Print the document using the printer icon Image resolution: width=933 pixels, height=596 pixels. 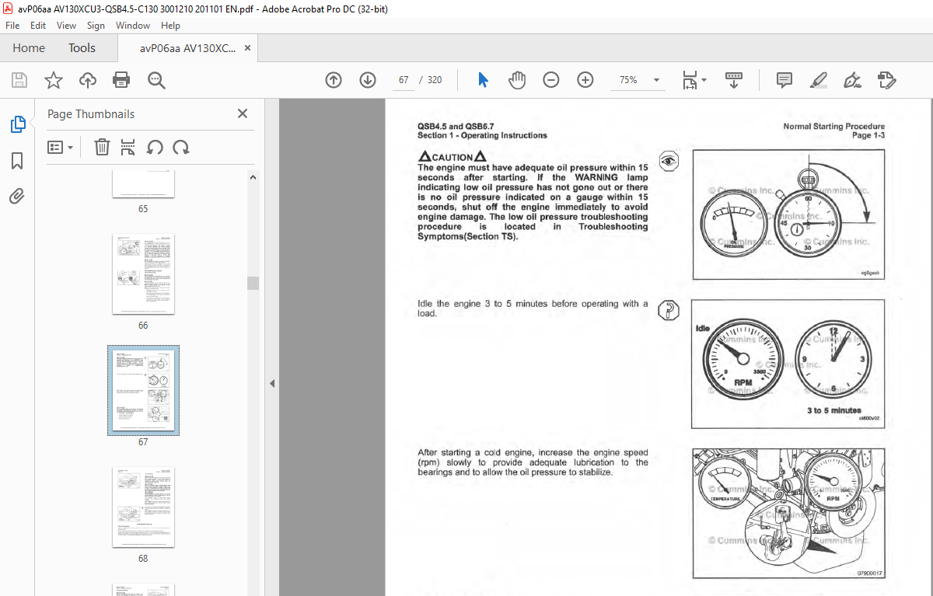coord(121,80)
